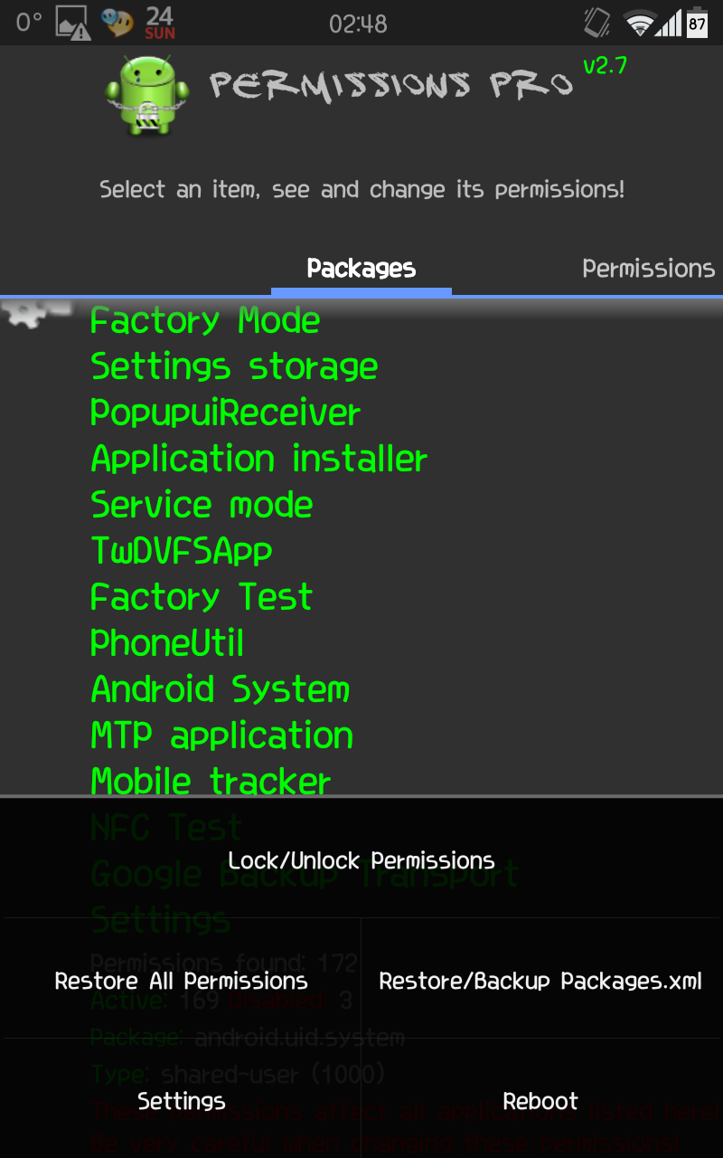Tap the image warning notification icon
The height and width of the screenshot is (1158, 723).
click(73, 23)
